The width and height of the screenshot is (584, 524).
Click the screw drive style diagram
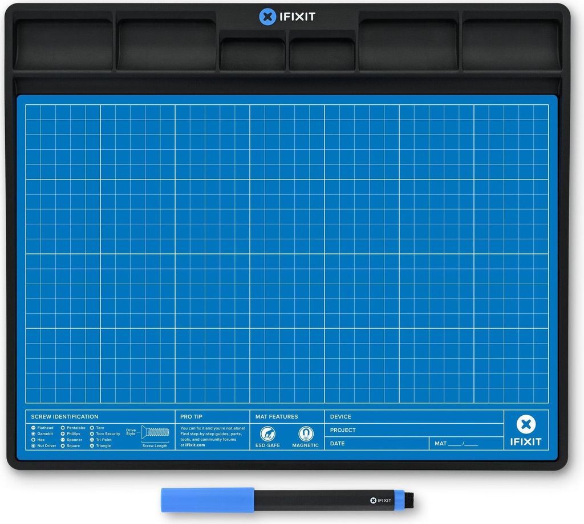coord(155,432)
